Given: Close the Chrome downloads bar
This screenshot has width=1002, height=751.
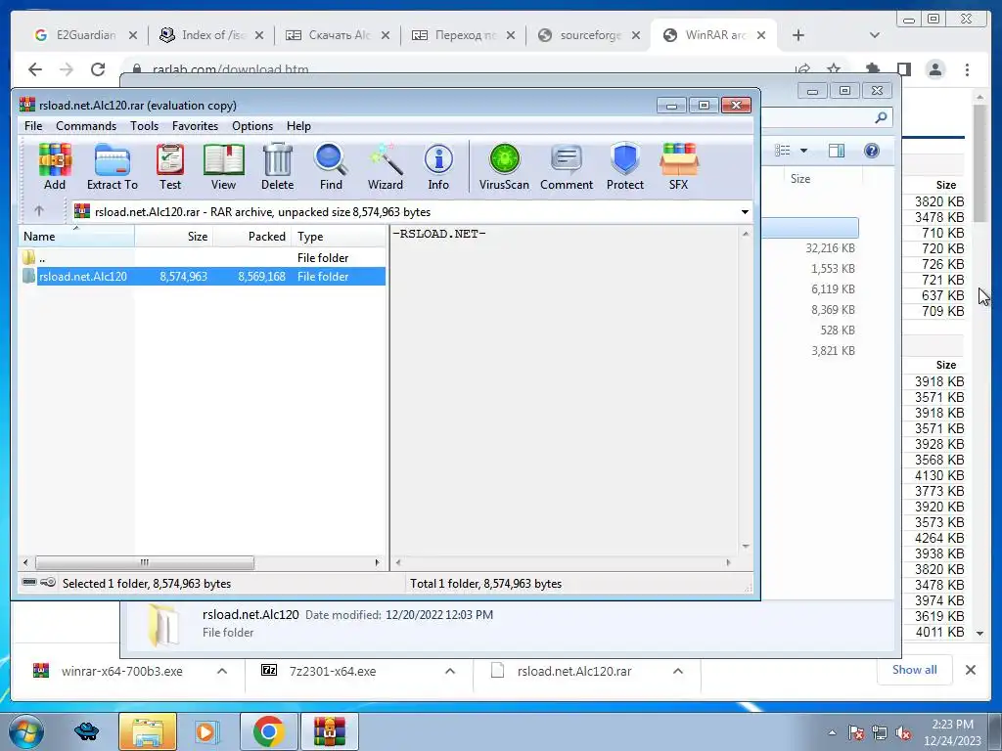Looking at the screenshot, I should tap(970, 669).
